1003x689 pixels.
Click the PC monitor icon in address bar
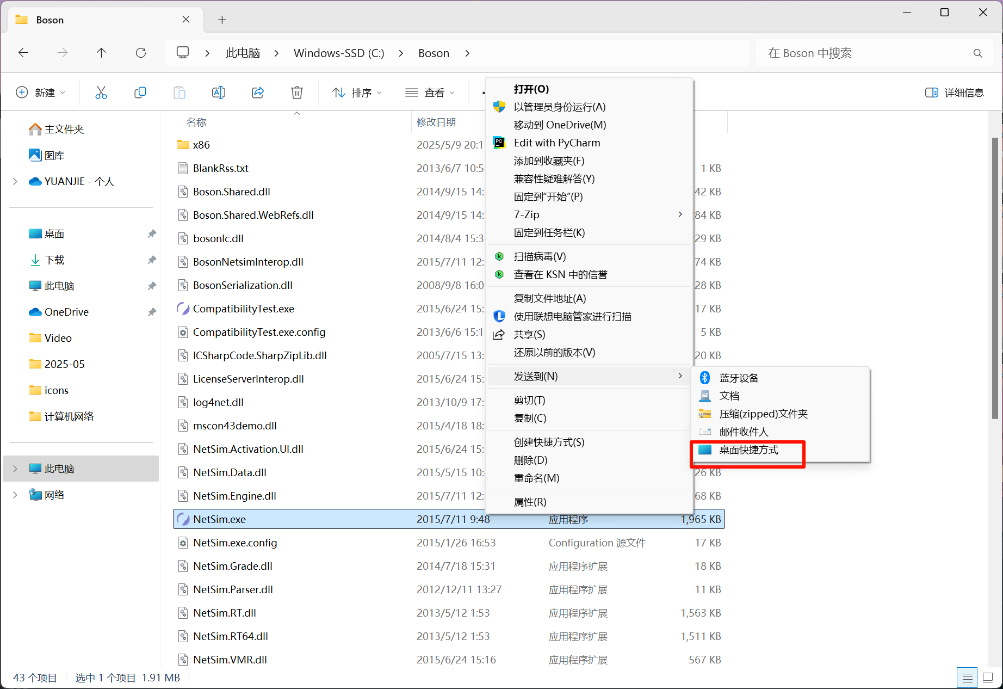[x=183, y=53]
